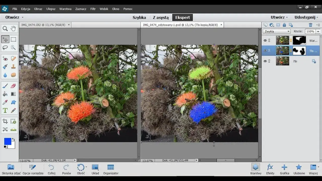Toggle visibility of the 'Tło' background layer
322x181 pixels.
click(265, 61)
